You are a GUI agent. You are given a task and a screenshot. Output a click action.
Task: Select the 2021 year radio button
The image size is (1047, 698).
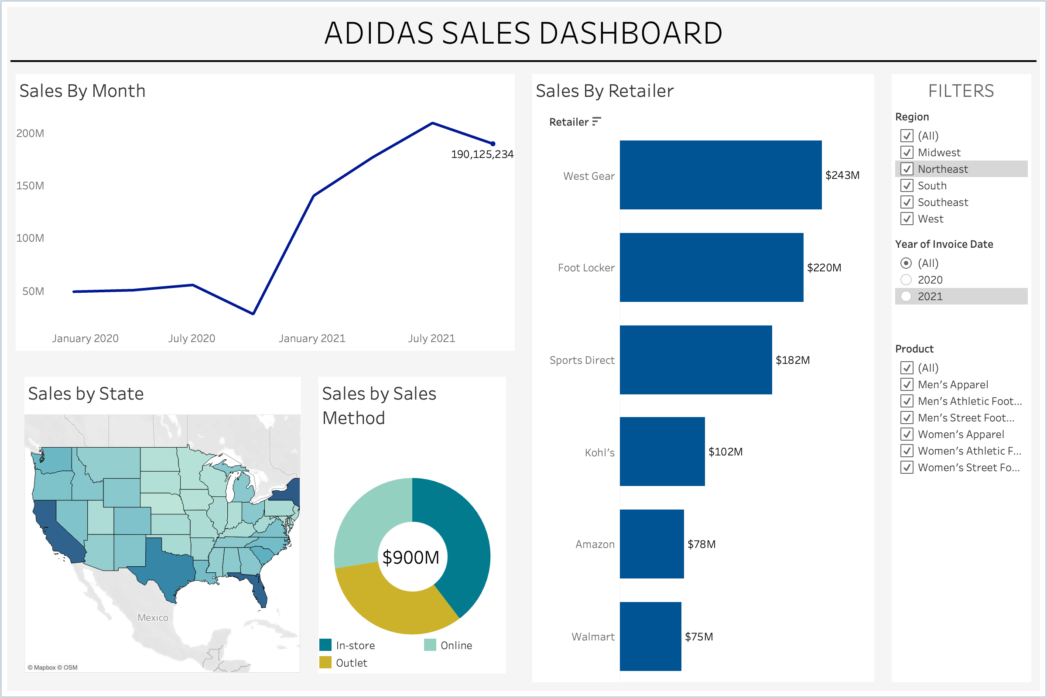pos(906,297)
